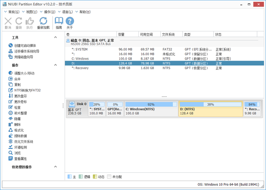
Task: Select the D: partition row in list
Action: click(x=164, y=63)
